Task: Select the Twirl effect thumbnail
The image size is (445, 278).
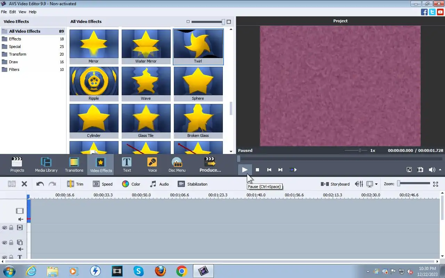Action: click(198, 47)
